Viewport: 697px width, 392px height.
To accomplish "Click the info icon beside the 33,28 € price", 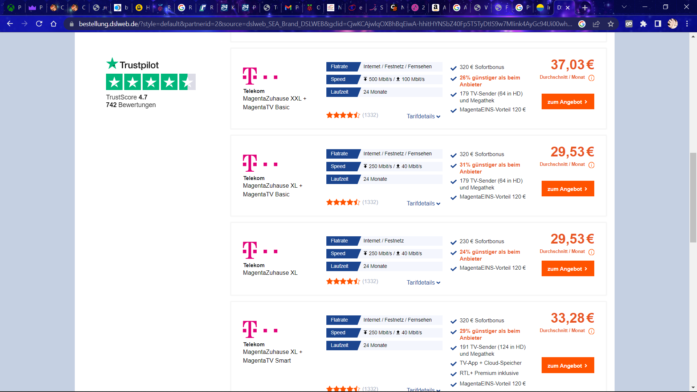I will point(592,331).
